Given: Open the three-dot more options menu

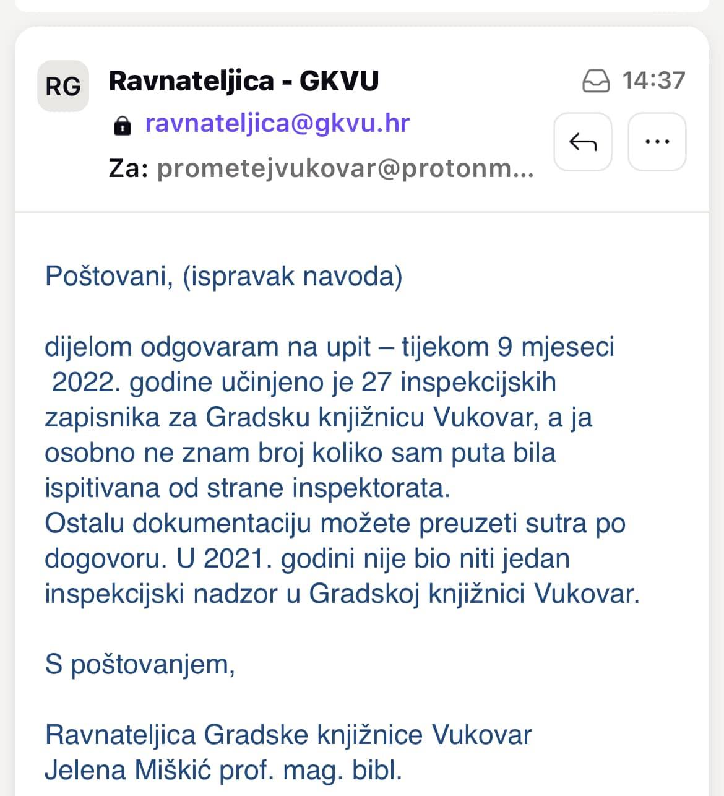Looking at the screenshot, I should click(x=657, y=142).
